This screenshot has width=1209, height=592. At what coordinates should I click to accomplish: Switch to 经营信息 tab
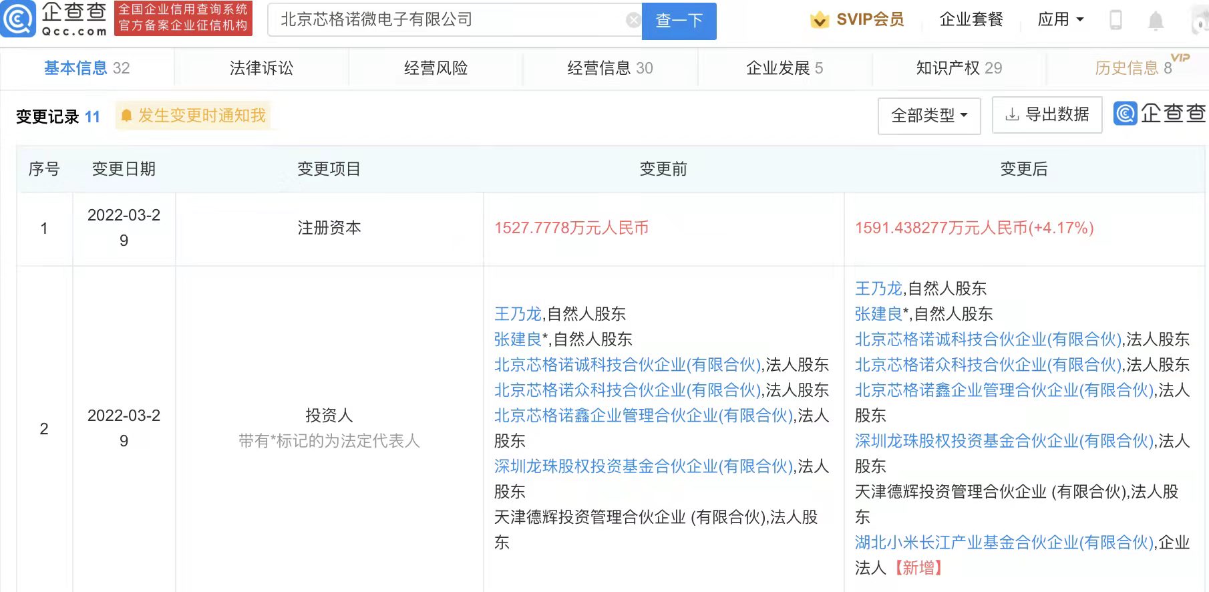point(610,68)
